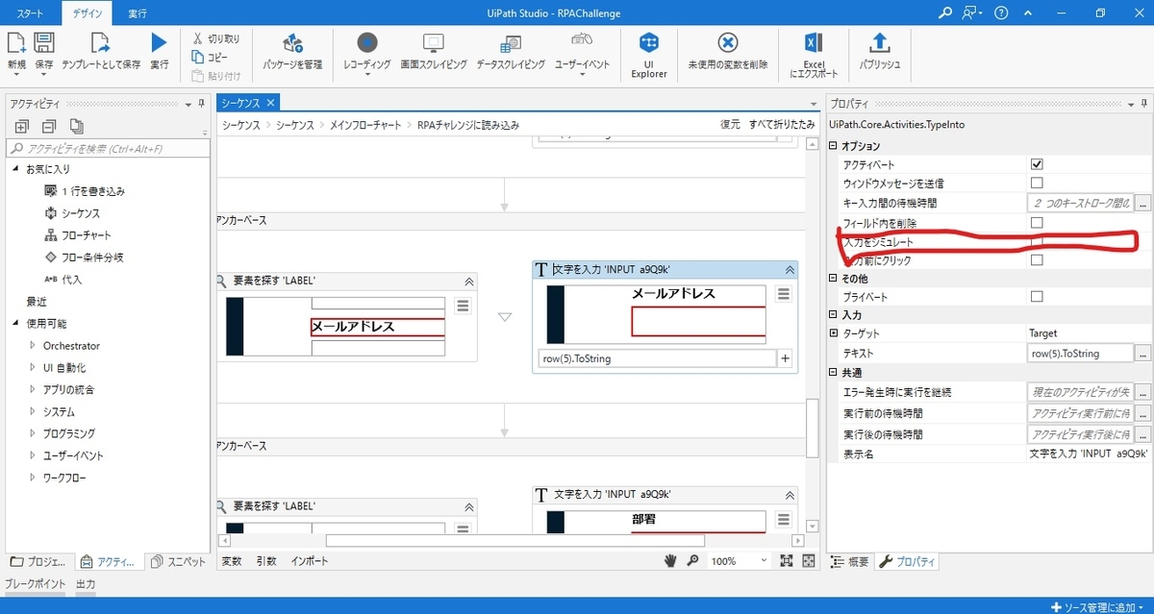Launch 画面スクレイピング tool
The height and width of the screenshot is (614, 1154).
pos(433,50)
